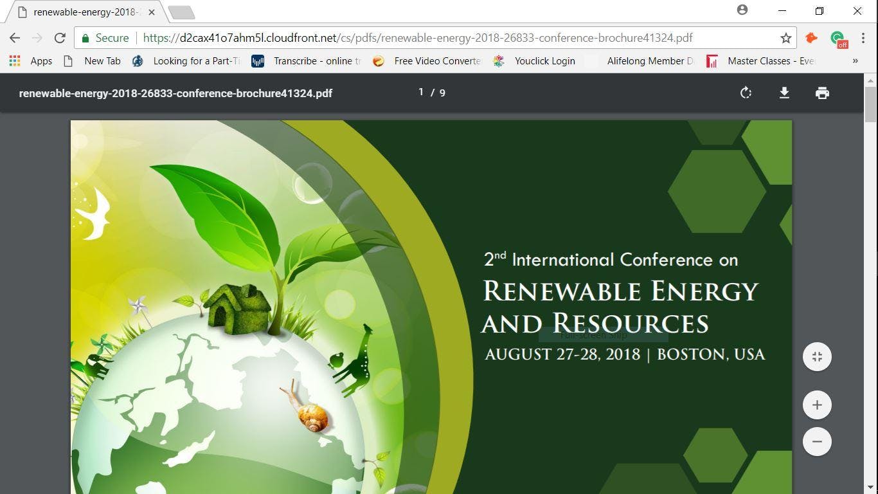Bookmark this page with star icon
The image size is (878, 494).
(785, 38)
